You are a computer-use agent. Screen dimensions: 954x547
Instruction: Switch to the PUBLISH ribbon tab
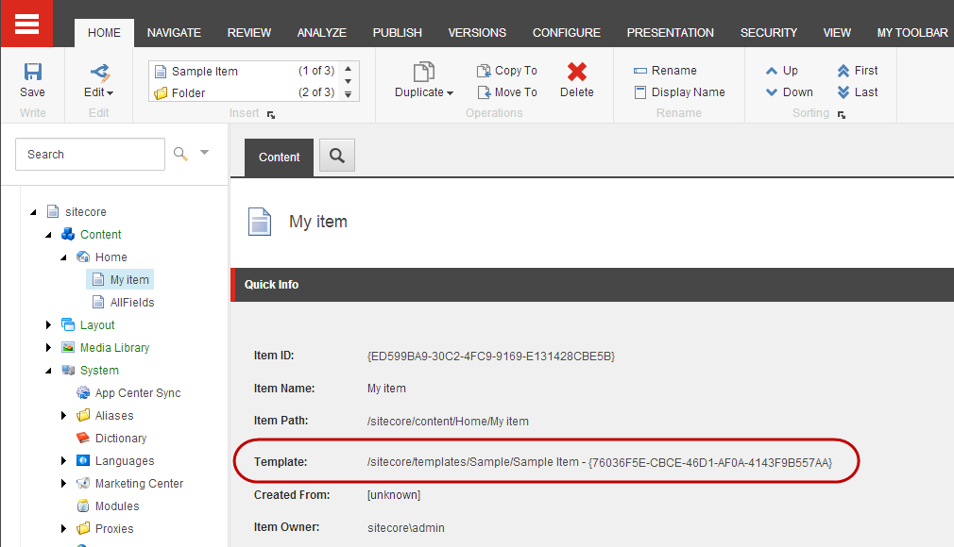pos(398,33)
